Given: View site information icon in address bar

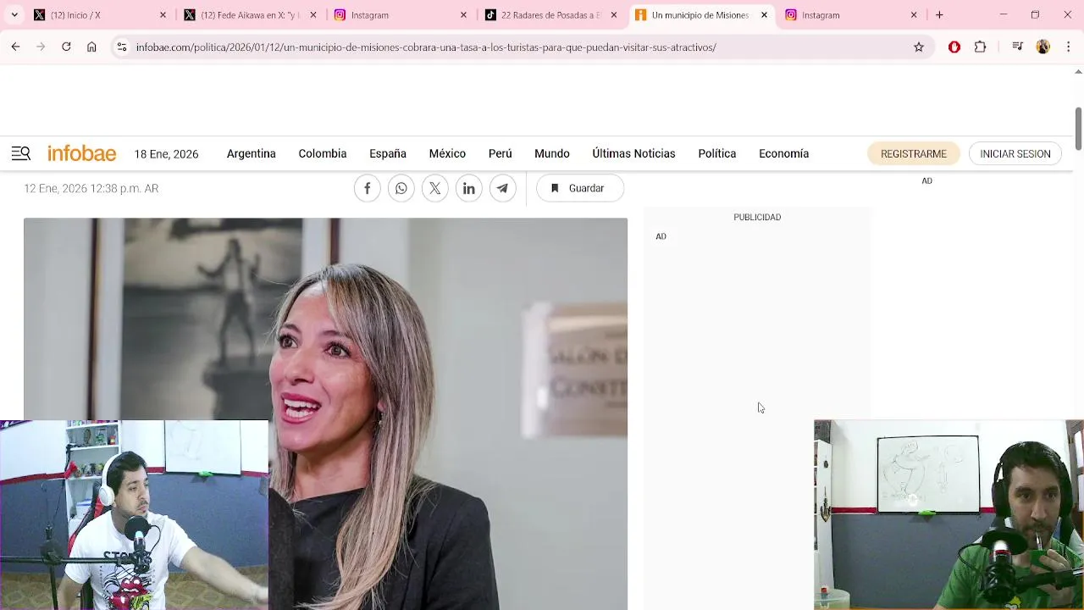Looking at the screenshot, I should (122, 47).
